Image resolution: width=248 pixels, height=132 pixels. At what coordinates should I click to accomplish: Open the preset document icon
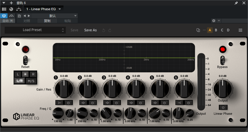tap(19, 16)
